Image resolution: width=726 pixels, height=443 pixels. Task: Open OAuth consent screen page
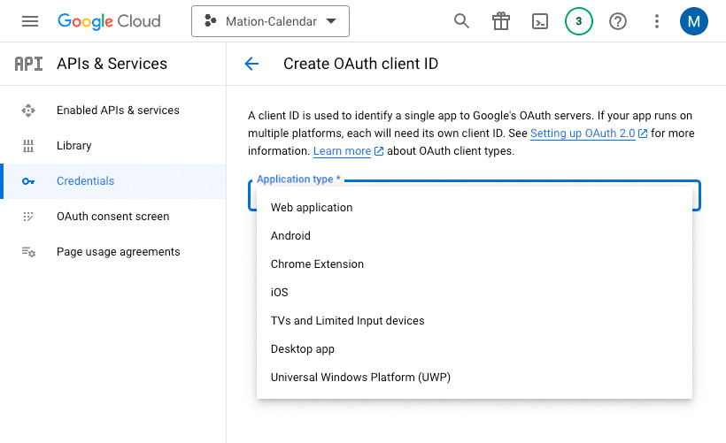point(113,217)
